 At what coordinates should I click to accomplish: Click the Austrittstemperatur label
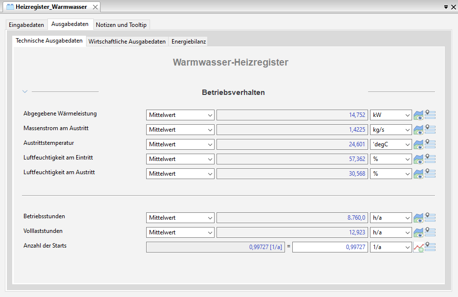pyautogui.click(x=48, y=143)
